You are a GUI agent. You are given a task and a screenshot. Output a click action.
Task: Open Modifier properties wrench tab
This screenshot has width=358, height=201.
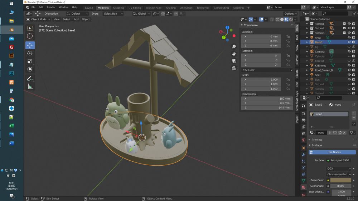(304, 155)
